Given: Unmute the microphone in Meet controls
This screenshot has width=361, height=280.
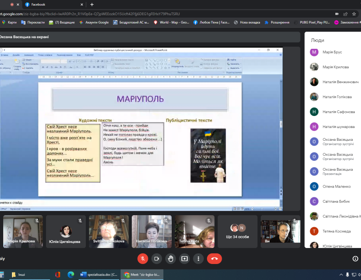Looking at the screenshot, I should [143, 258].
